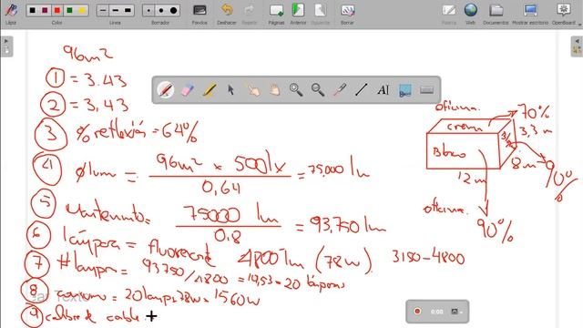Select the hand scroll page tool
This screenshot has width=583, height=328.
click(275, 90)
